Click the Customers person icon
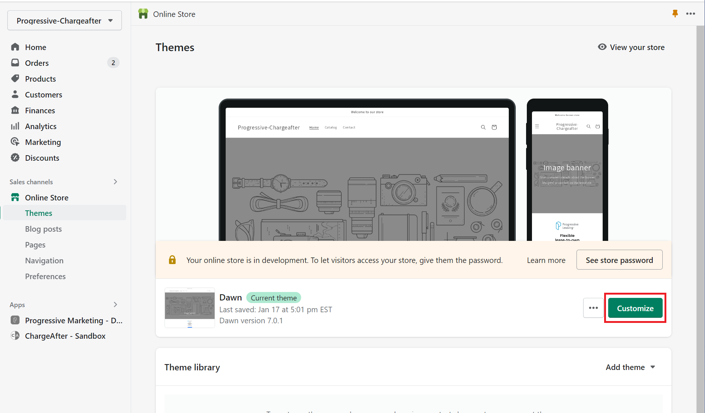 pyautogui.click(x=15, y=95)
